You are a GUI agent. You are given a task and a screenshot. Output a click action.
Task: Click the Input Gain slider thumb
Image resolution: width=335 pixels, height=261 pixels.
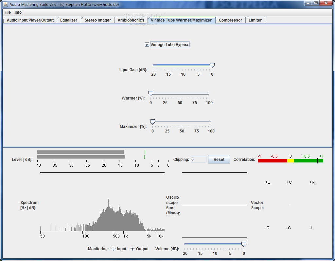(x=212, y=65)
